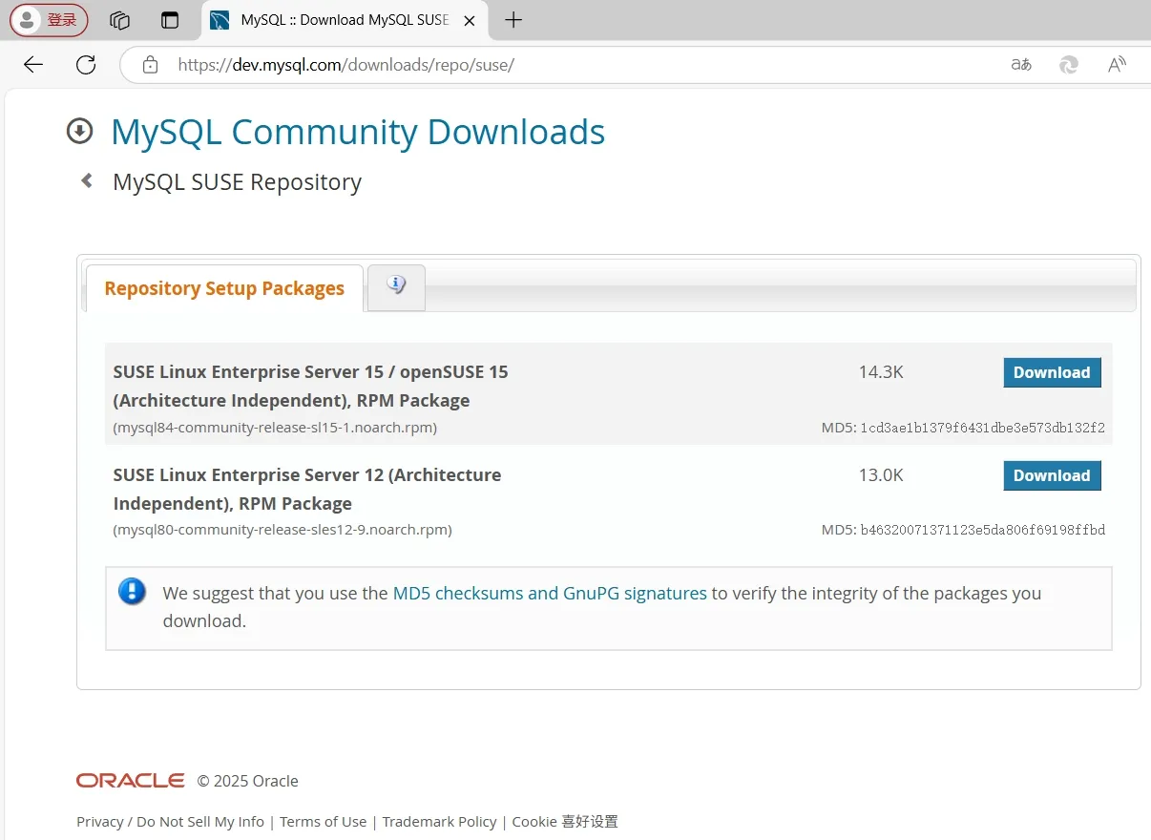Click the circled download arrow icon
Screen dimensions: 1151x840
point(79,132)
